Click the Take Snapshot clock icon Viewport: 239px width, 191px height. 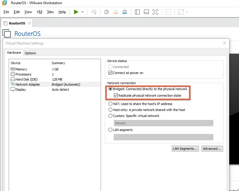click(106, 12)
